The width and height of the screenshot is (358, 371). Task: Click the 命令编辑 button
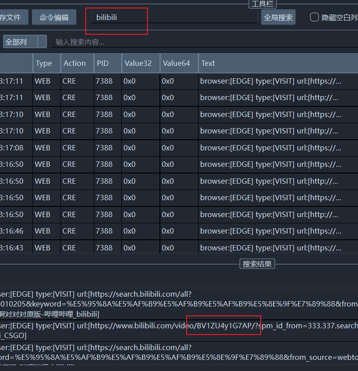[54, 17]
